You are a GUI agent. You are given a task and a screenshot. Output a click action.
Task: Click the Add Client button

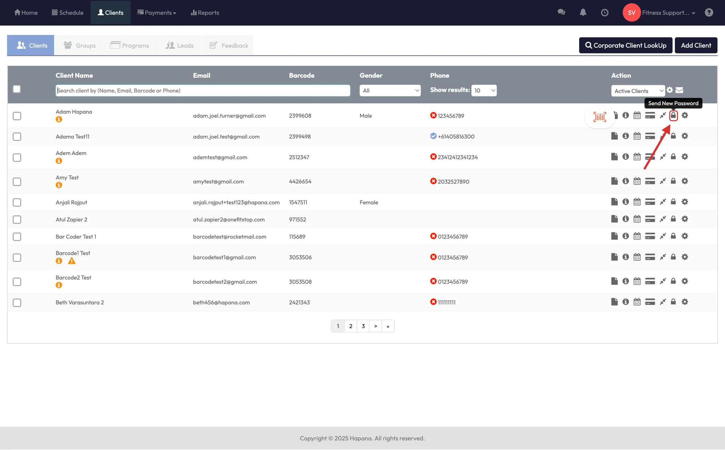(x=696, y=46)
